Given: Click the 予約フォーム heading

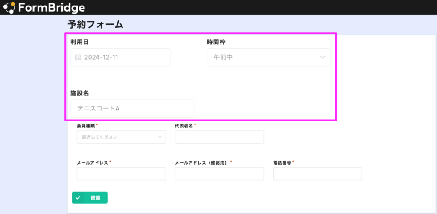Looking at the screenshot, I should pos(95,24).
